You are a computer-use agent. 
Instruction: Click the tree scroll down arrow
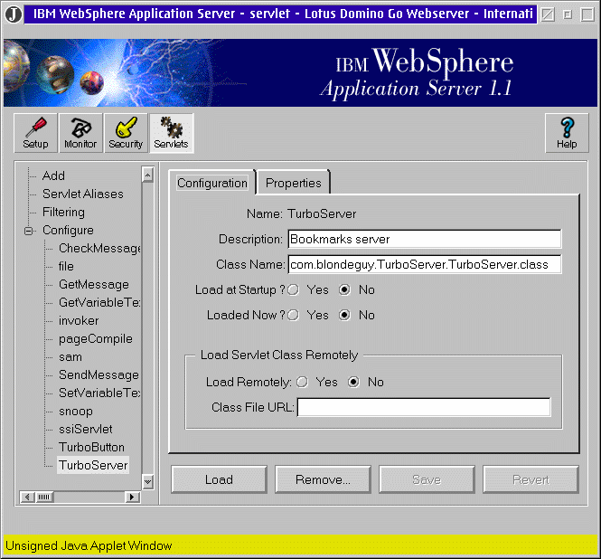click(x=148, y=482)
